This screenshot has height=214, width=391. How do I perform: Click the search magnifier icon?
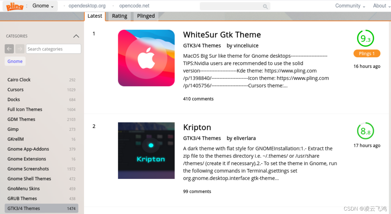(265, 6)
